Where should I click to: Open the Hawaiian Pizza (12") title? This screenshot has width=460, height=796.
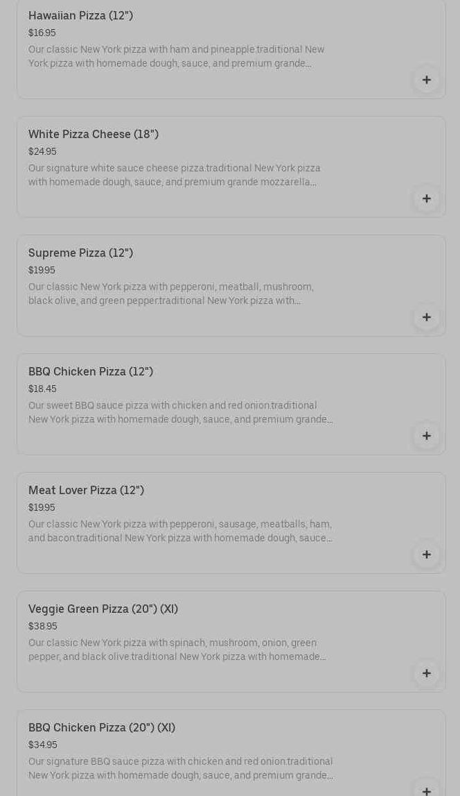(80, 16)
